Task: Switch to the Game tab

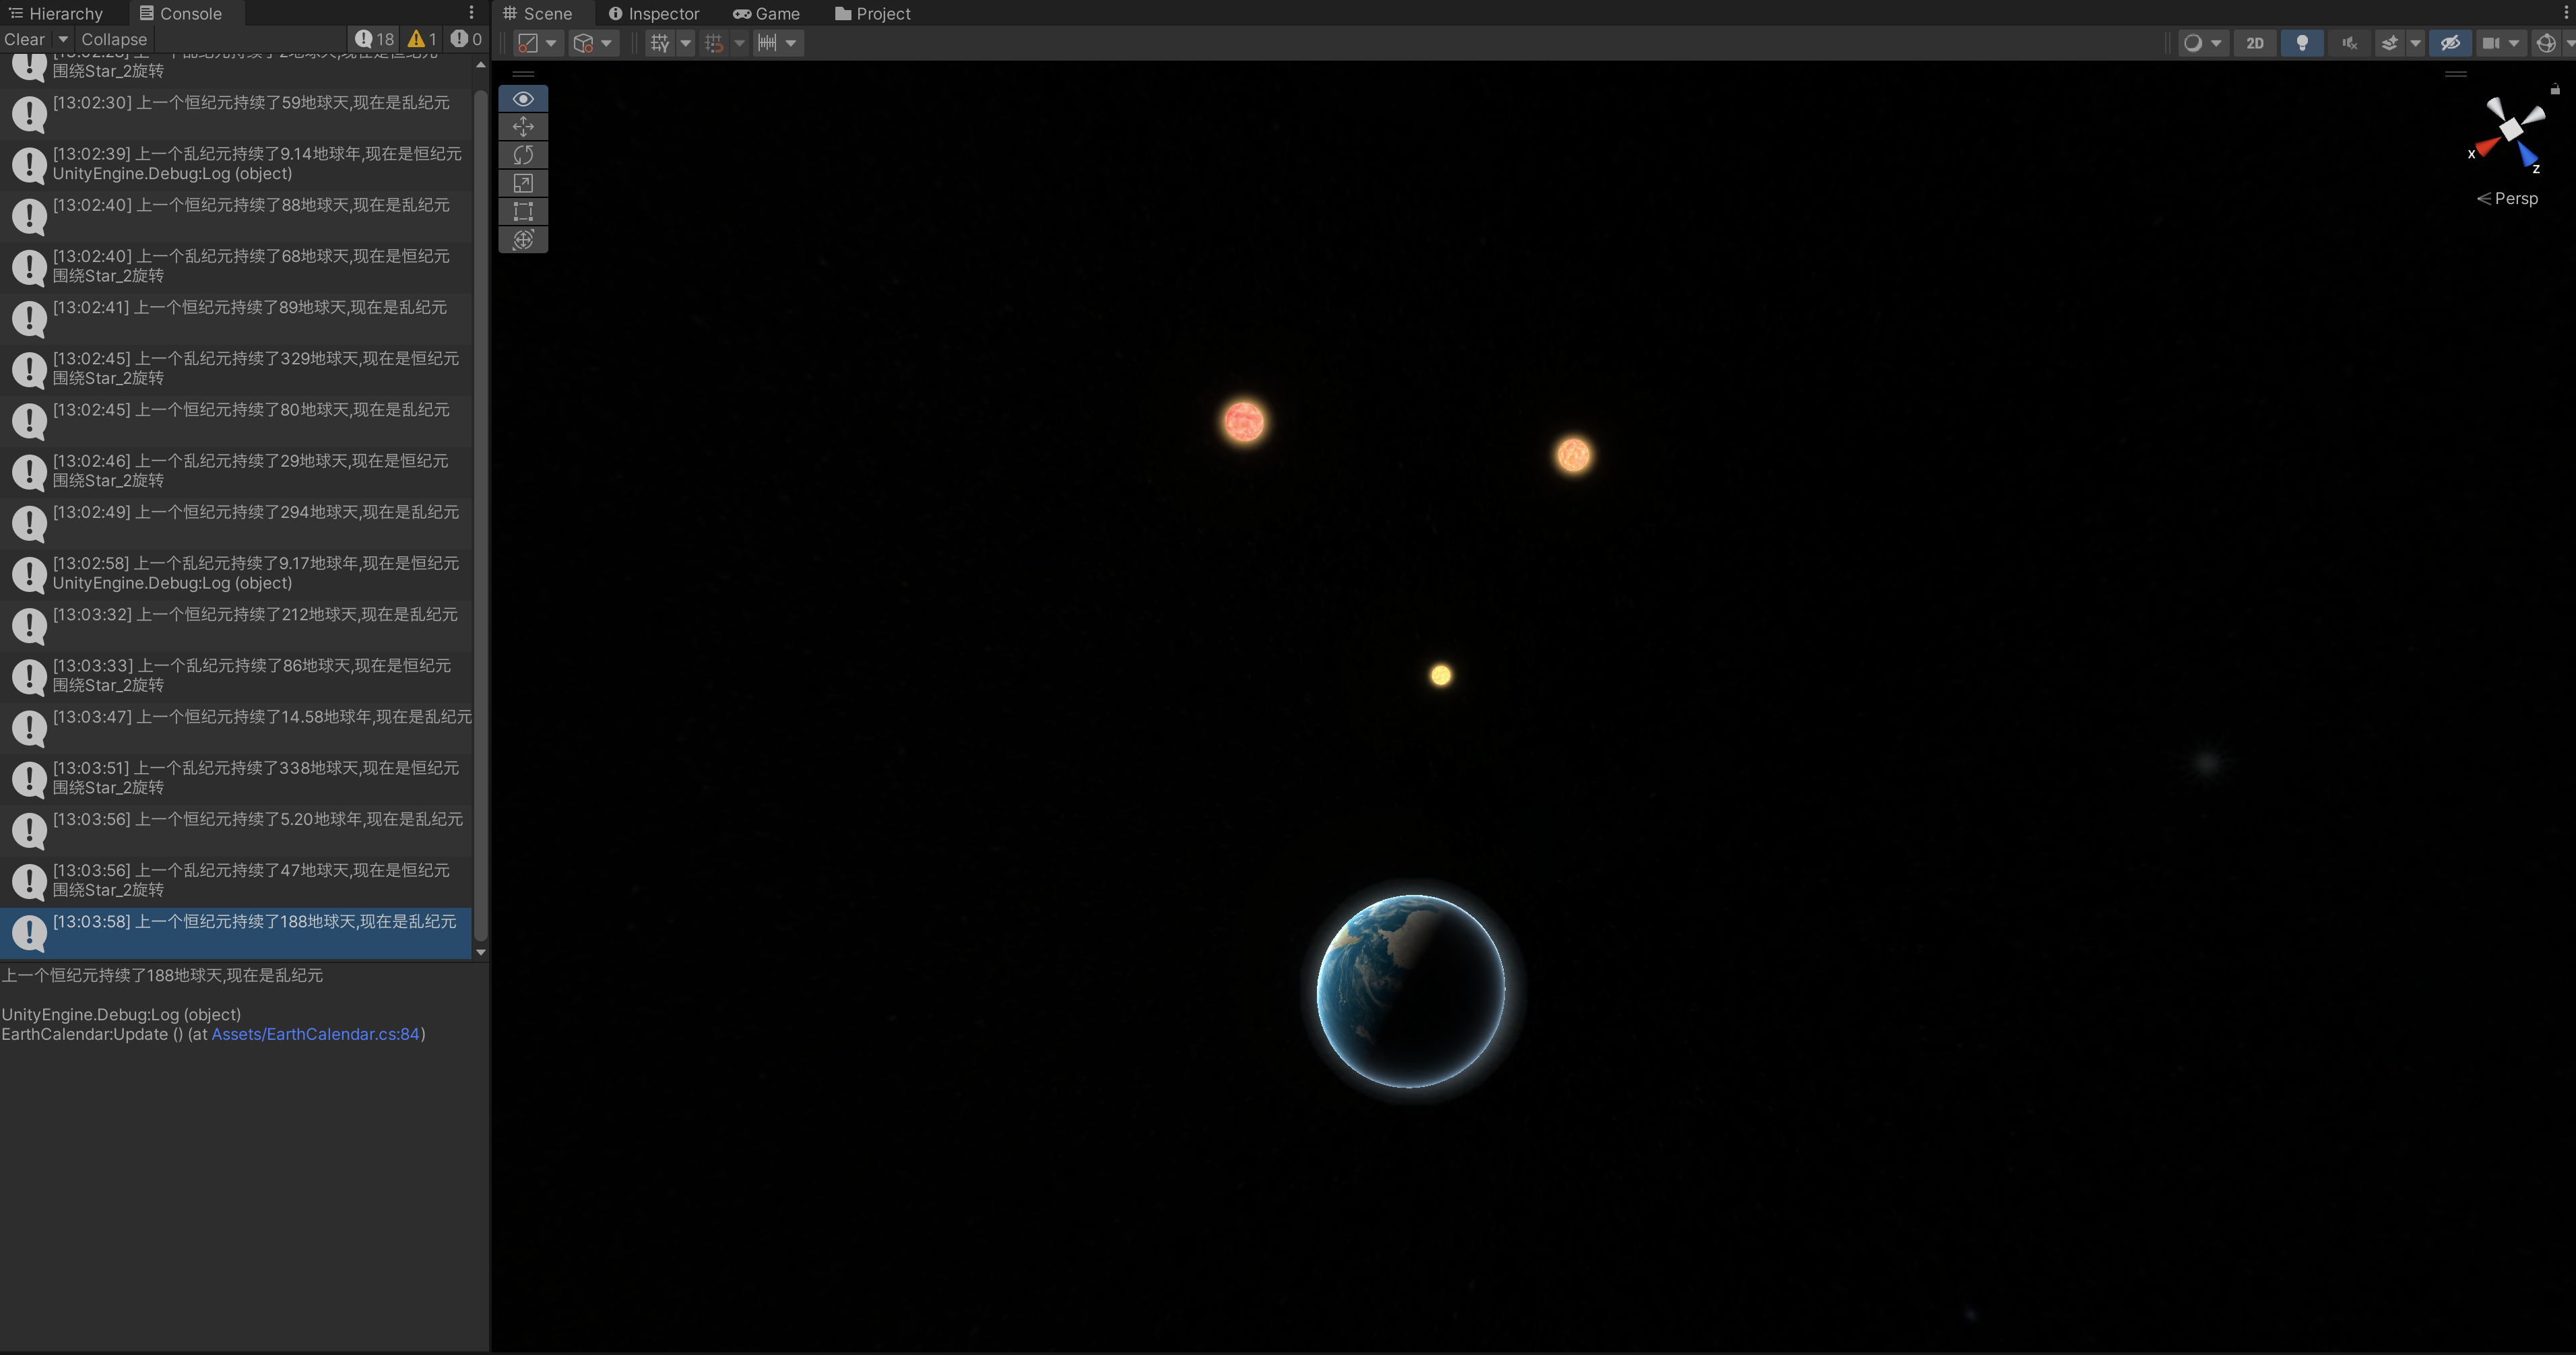Action: [x=766, y=13]
